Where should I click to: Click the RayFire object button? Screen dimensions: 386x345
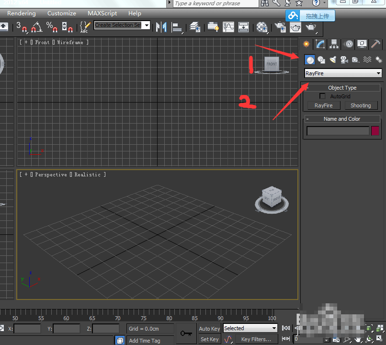pos(324,105)
